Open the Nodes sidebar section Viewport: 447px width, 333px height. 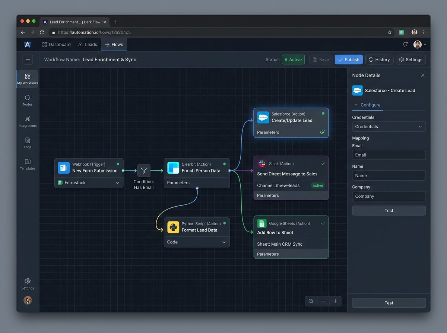point(28,100)
